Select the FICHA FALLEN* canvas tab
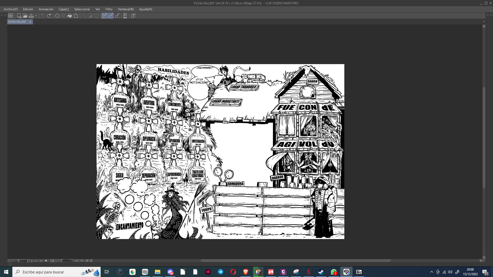493x277 pixels. [x=17, y=22]
